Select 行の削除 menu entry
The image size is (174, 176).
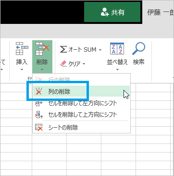click(x=81, y=79)
